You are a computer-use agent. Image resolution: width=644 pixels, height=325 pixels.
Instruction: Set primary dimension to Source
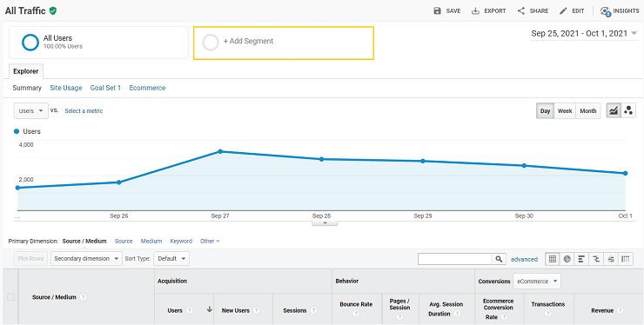(x=124, y=242)
